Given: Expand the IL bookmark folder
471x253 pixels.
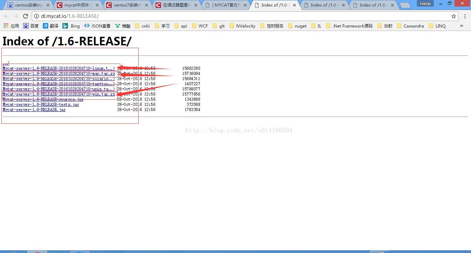Looking at the screenshot, I should click(x=316, y=26).
